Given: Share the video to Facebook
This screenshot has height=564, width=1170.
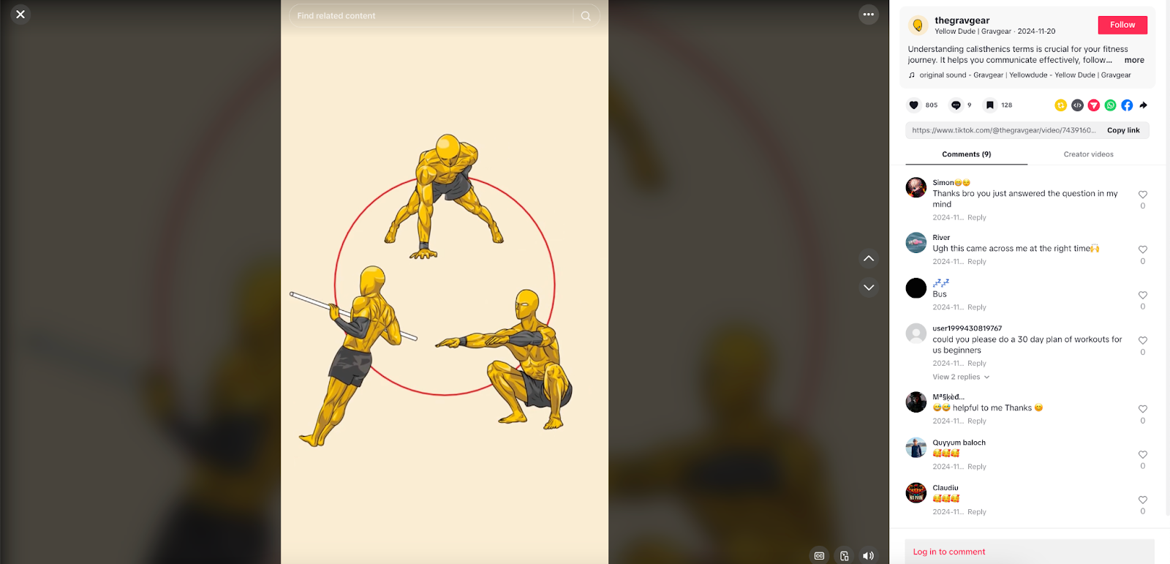Looking at the screenshot, I should [1127, 105].
